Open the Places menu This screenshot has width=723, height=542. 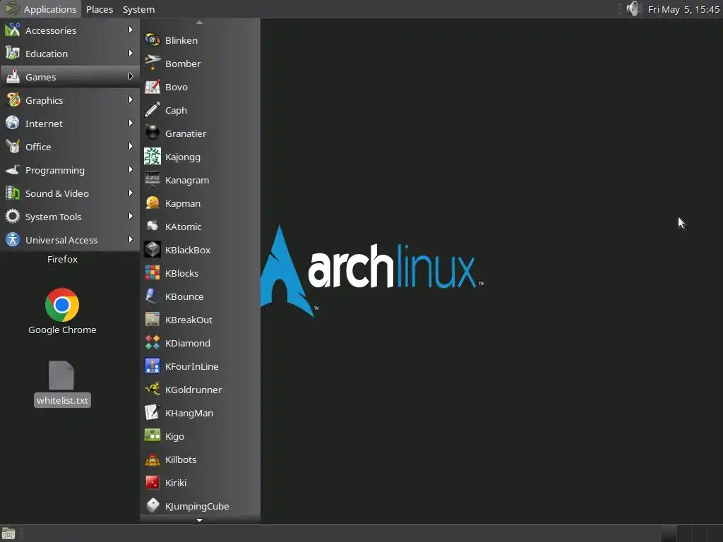point(100,9)
